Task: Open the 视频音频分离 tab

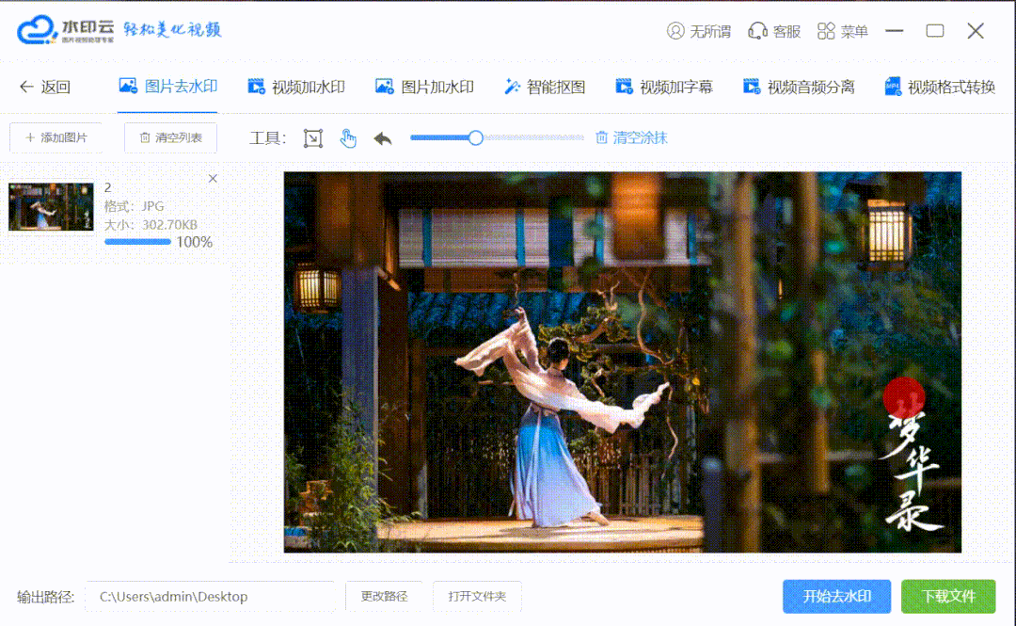Action: 799,87
